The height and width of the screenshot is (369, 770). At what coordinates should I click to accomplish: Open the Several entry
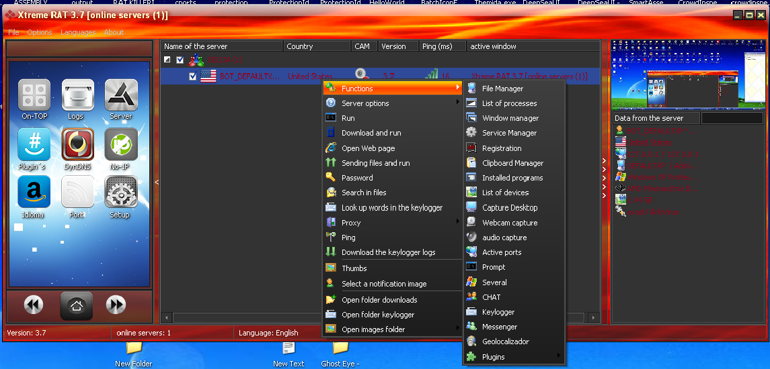pyautogui.click(x=514, y=282)
